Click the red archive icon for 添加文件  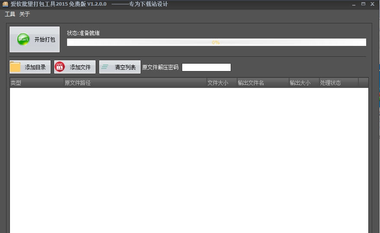[x=60, y=67]
